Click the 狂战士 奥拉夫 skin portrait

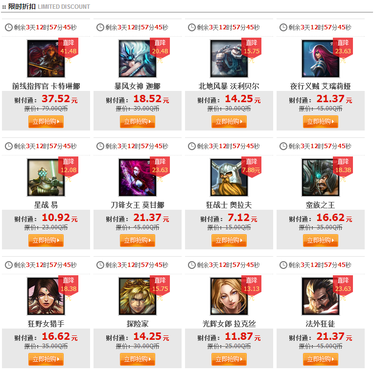pyautogui.click(x=229, y=177)
